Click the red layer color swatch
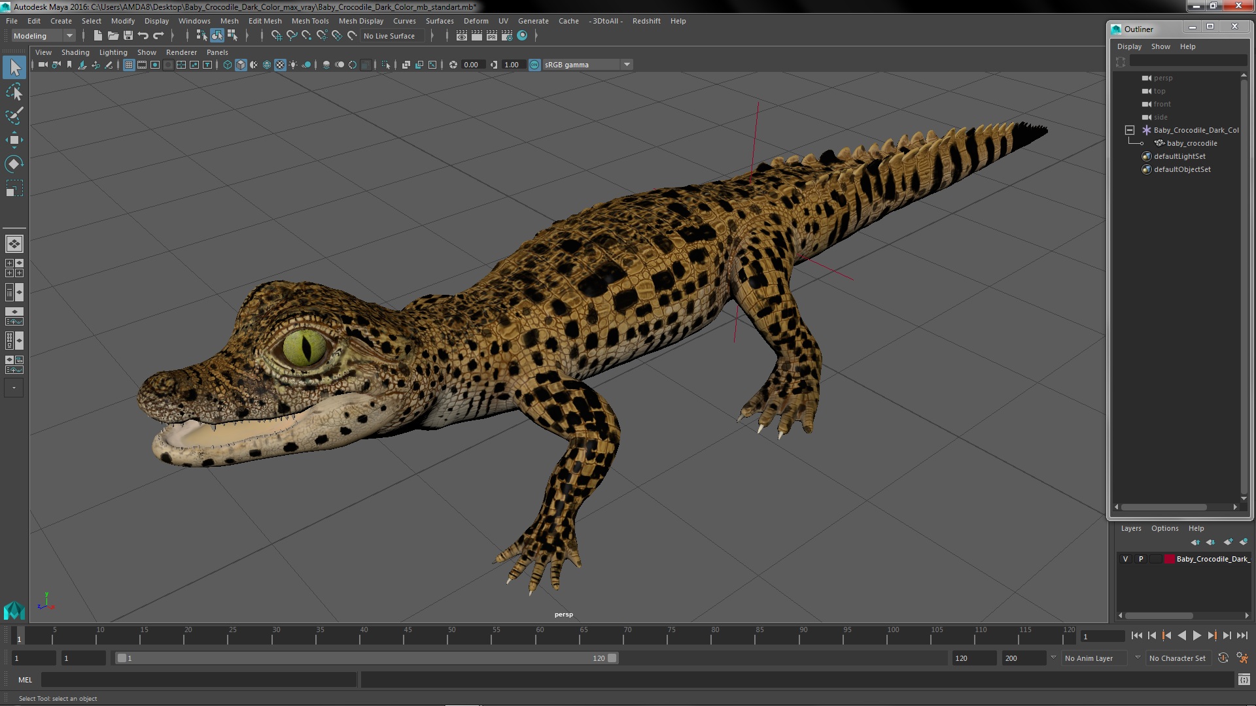This screenshot has height=706, width=1256. tap(1169, 559)
